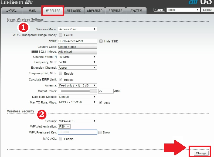Enable WDS Transparent Bridge Mode checkbox
The width and height of the screenshot is (214, 157).
point(61,35)
